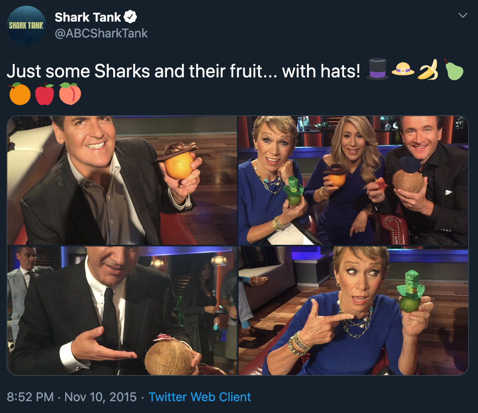Click the peach emoji
Image resolution: width=478 pixels, height=413 pixels.
pyautogui.click(x=70, y=94)
